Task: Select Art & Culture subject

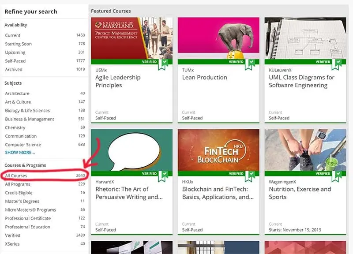Action: click(x=45, y=102)
